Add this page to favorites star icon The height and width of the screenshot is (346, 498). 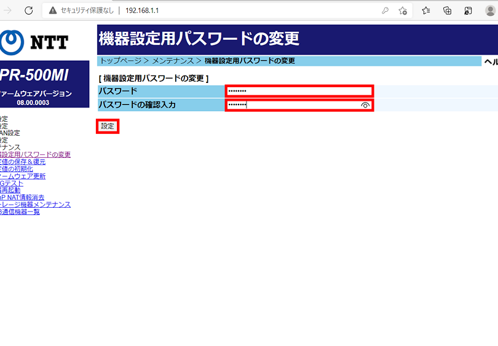403,10
